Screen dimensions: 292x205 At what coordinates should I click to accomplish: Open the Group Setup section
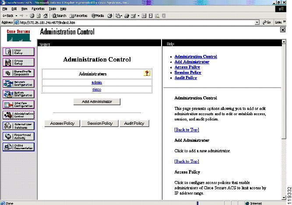pos(18,62)
